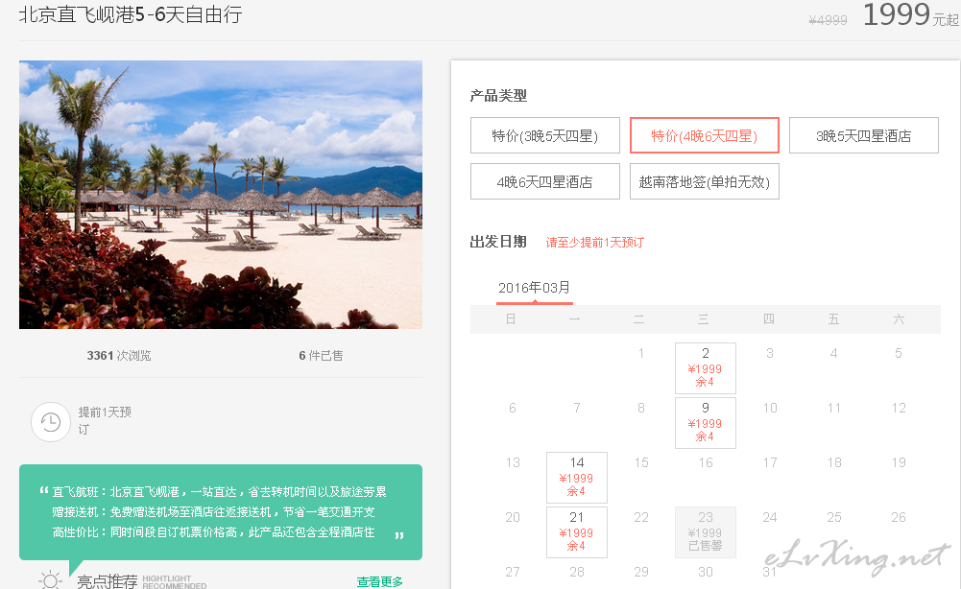This screenshot has height=589, width=961.
Task: Click the title 北京直飞岘港5-6天自由行
Action: pyautogui.click(x=131, y=14)
